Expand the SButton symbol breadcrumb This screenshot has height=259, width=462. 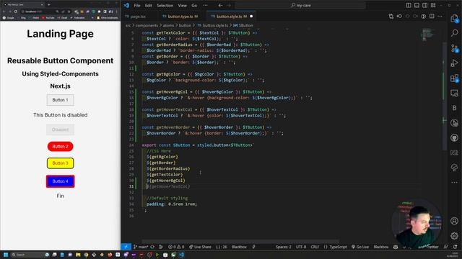[x=243, y=26]
